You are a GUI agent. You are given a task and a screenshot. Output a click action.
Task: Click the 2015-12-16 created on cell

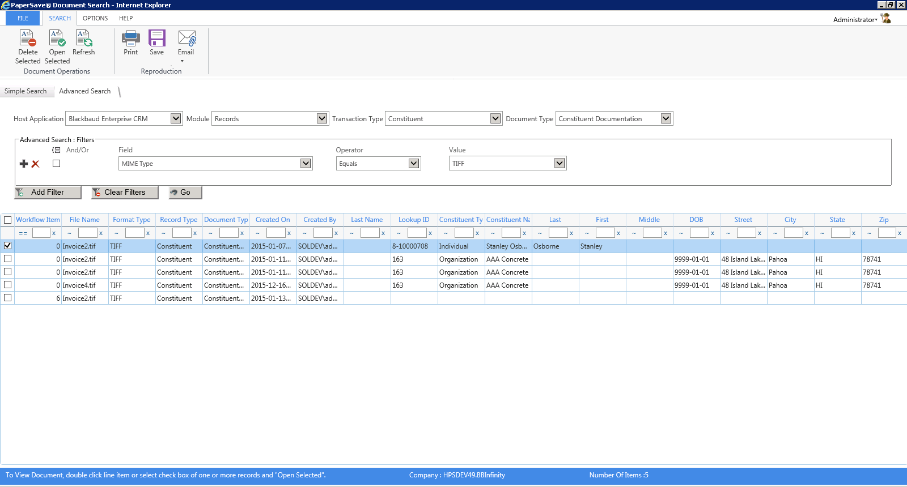[273, 285]
